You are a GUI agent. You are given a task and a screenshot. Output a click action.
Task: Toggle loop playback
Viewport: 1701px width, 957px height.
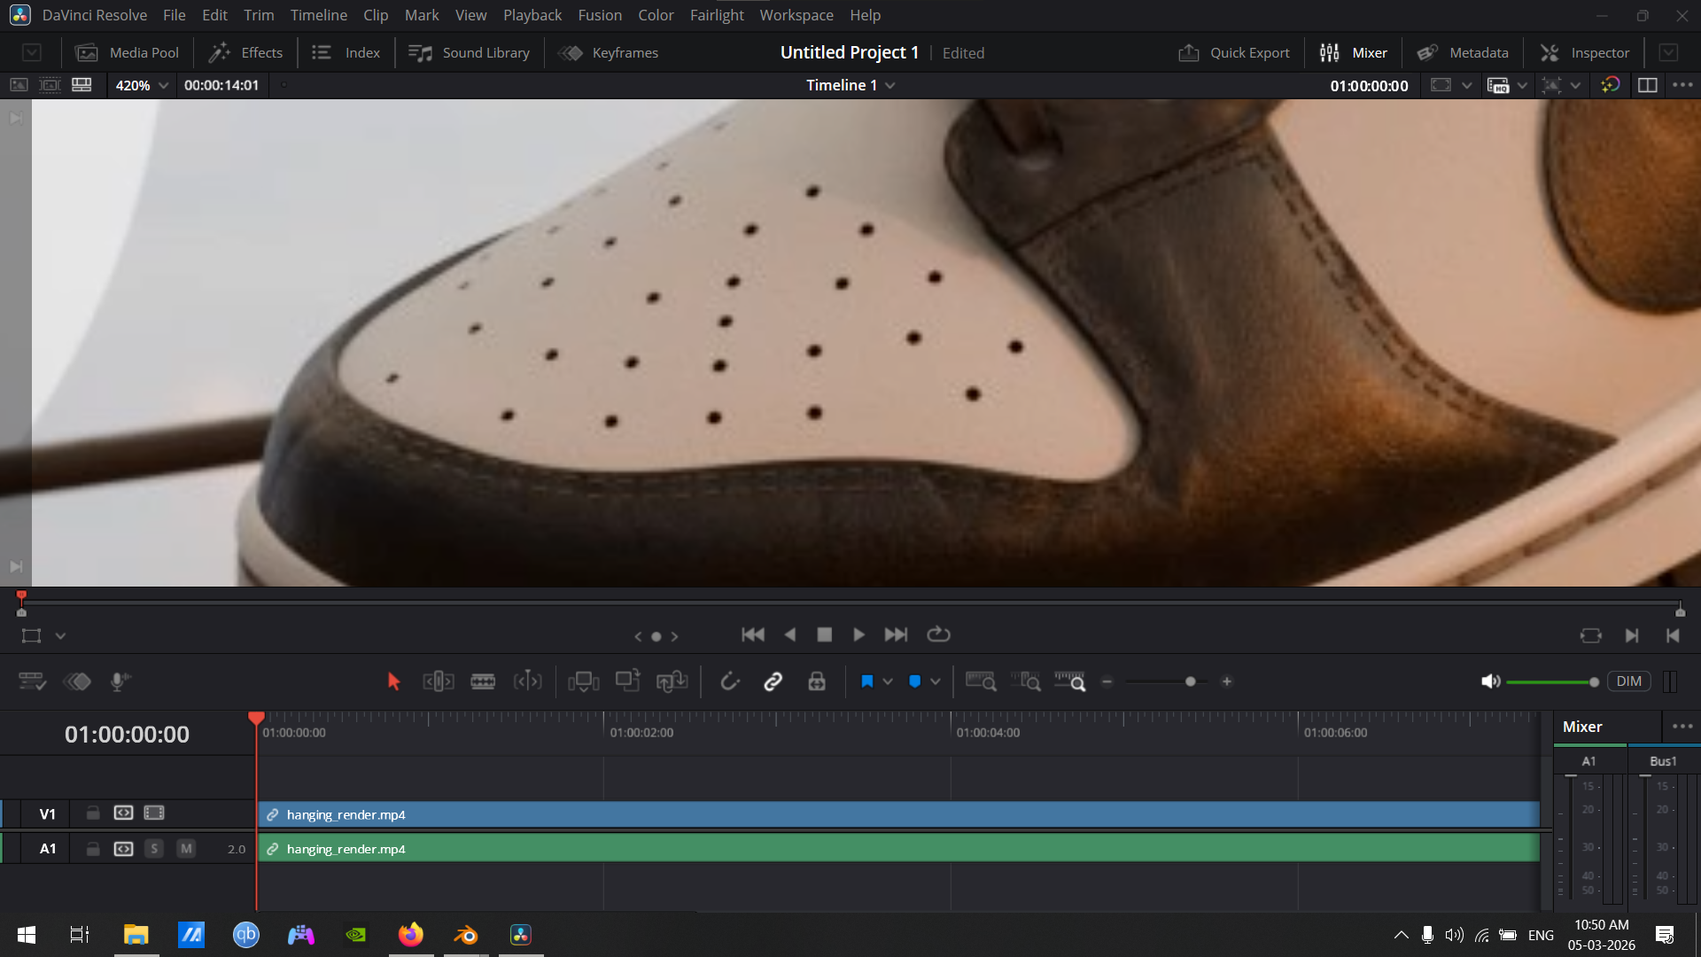click(938, 634)
